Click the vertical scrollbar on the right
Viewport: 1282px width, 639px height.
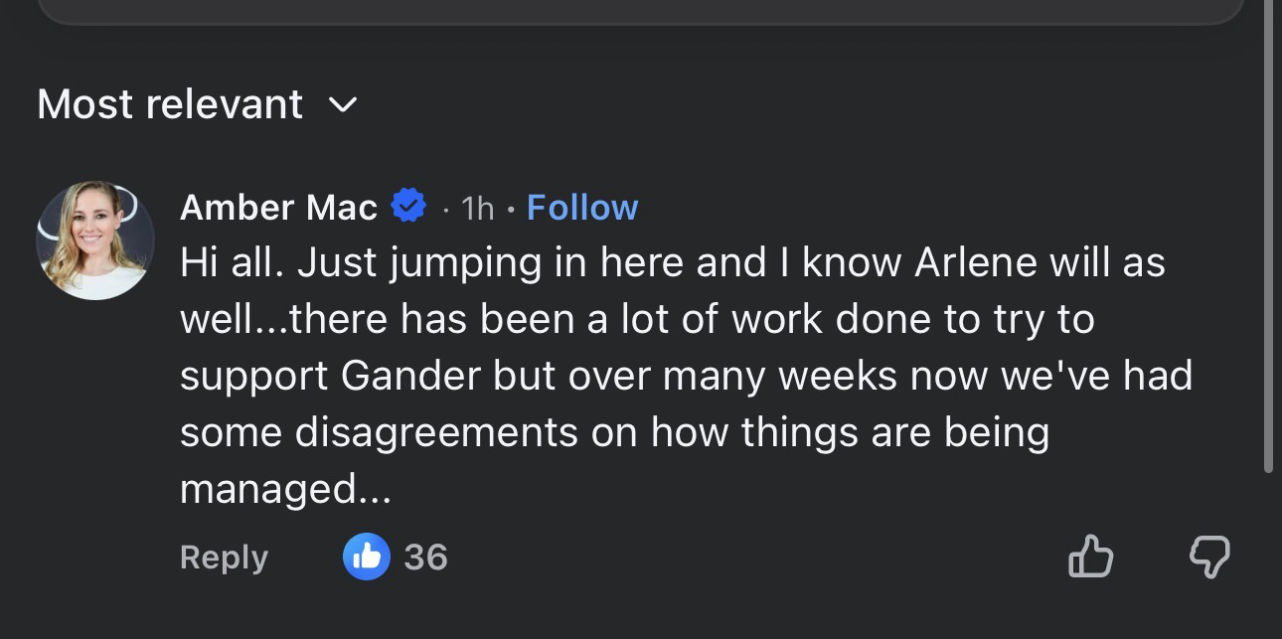pos(1268,239)
